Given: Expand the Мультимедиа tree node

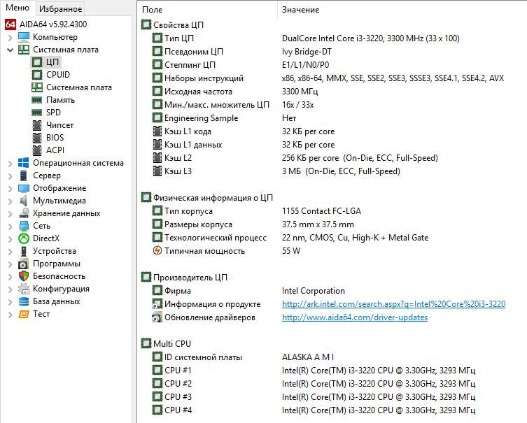Looking at the screenshot, I should tap(10, 201).
